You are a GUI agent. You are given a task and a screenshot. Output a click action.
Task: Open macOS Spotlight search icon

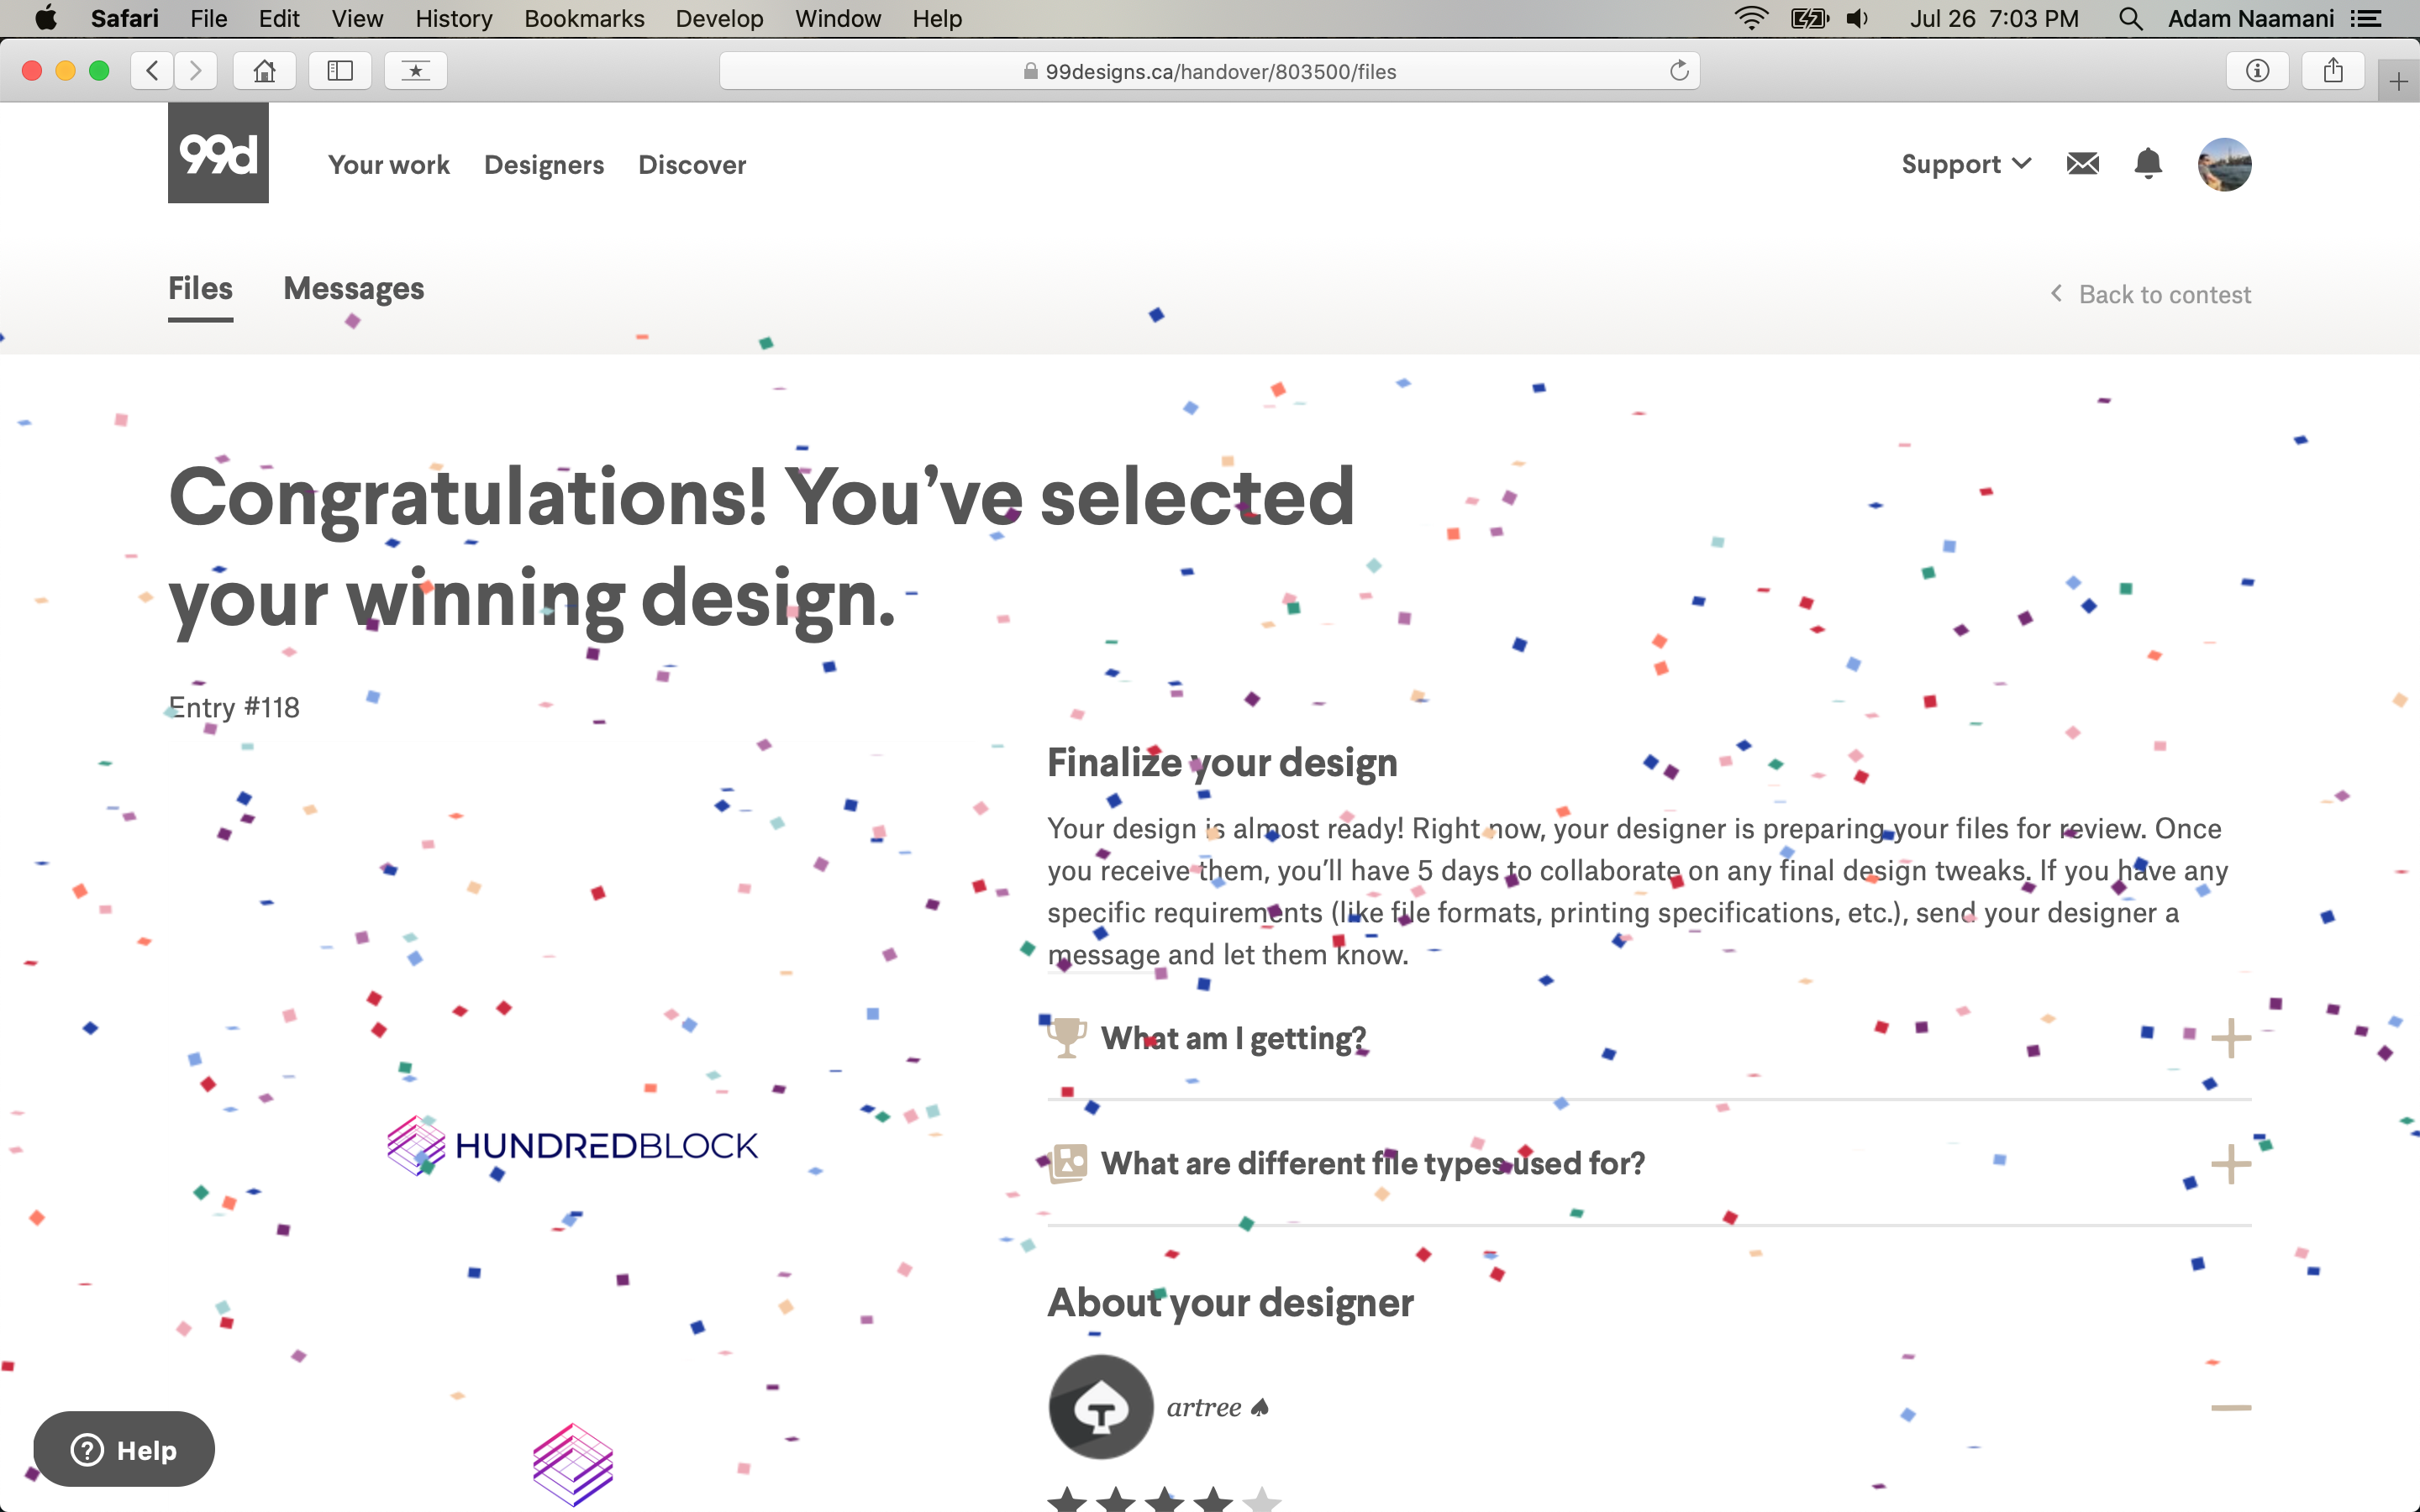[x=2130, y=19]
